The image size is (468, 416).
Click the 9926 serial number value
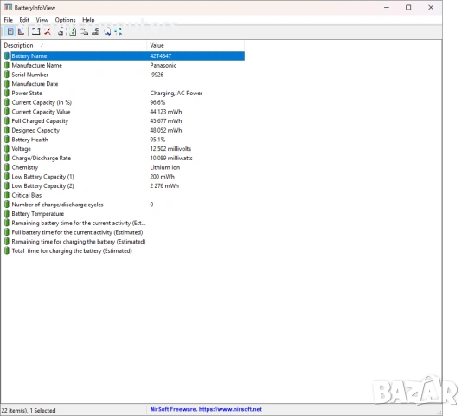157,75
